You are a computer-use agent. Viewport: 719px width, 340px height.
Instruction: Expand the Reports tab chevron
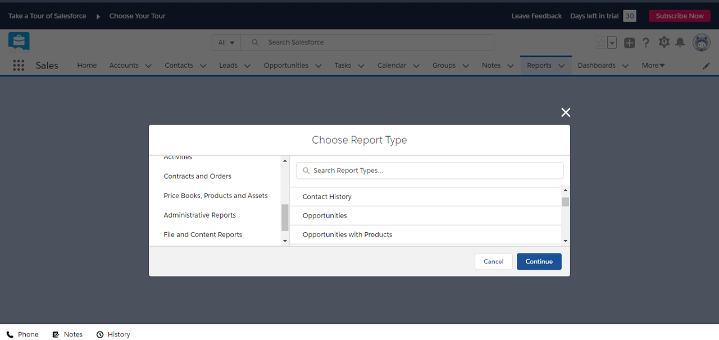[561, 66]
